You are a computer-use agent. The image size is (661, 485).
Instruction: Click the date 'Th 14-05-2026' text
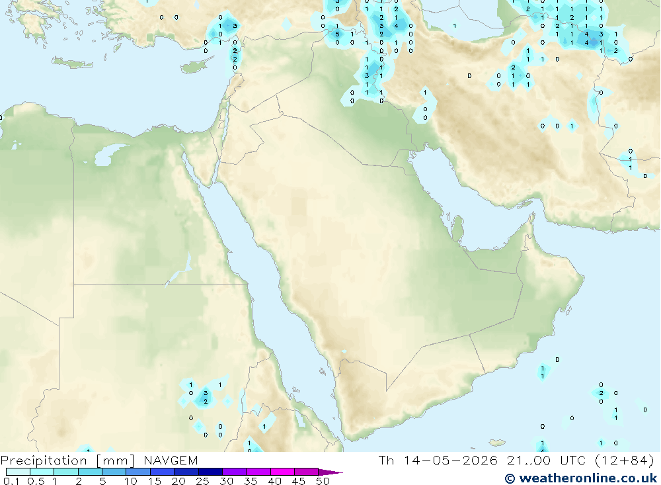tap(438, 460)
